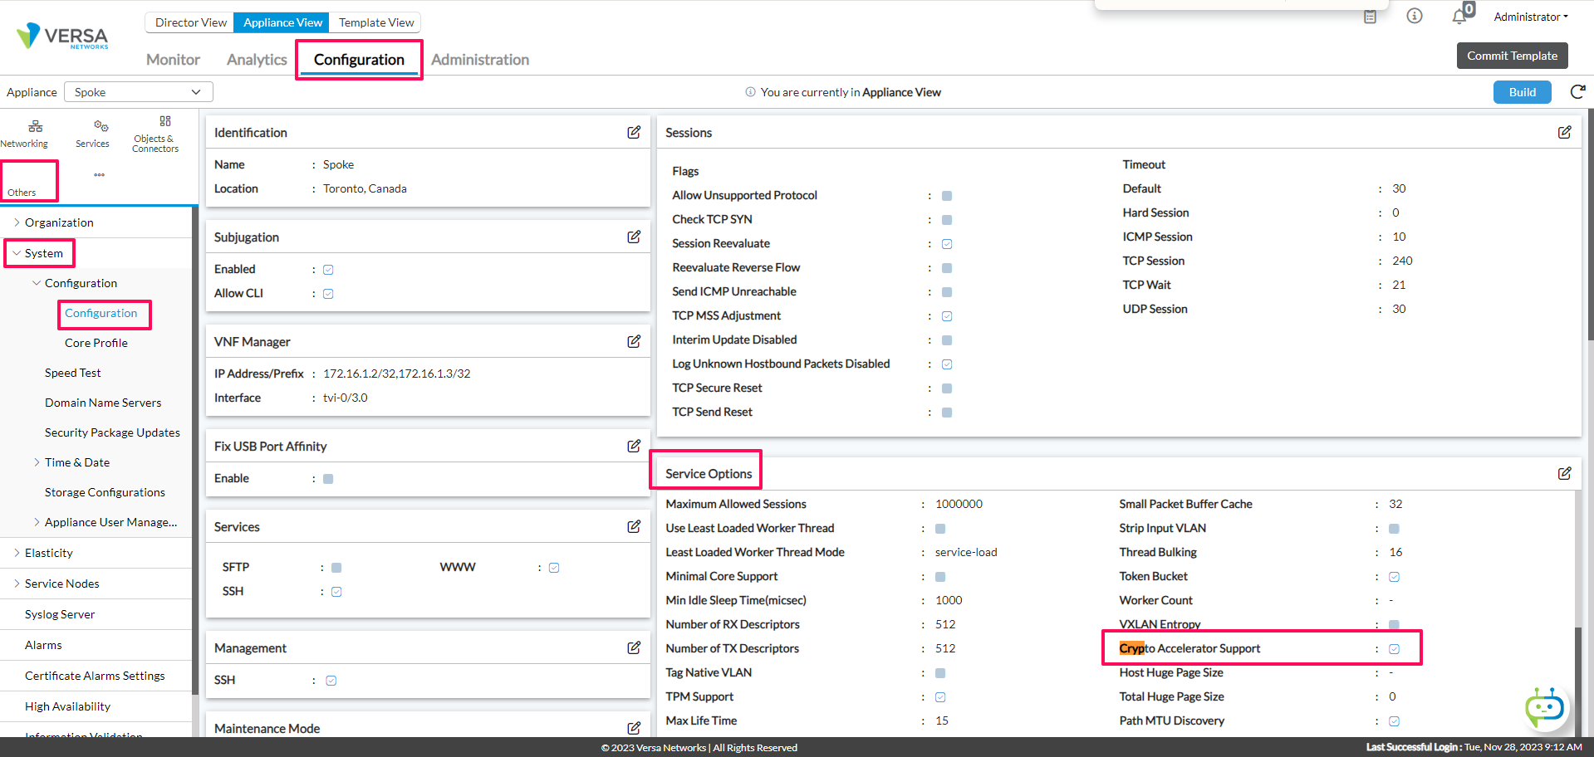This screenshot has width=1594, height=757.
Task: Open Objects & Connectors section
Action: (x=155, y=134)
